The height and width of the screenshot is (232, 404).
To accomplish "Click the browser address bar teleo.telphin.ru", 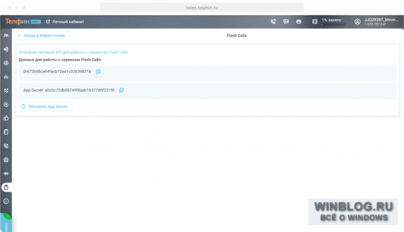I will point(202,7).
